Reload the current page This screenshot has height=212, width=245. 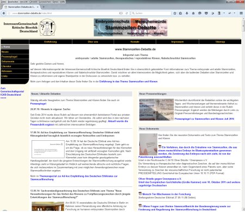click(127, 13)
